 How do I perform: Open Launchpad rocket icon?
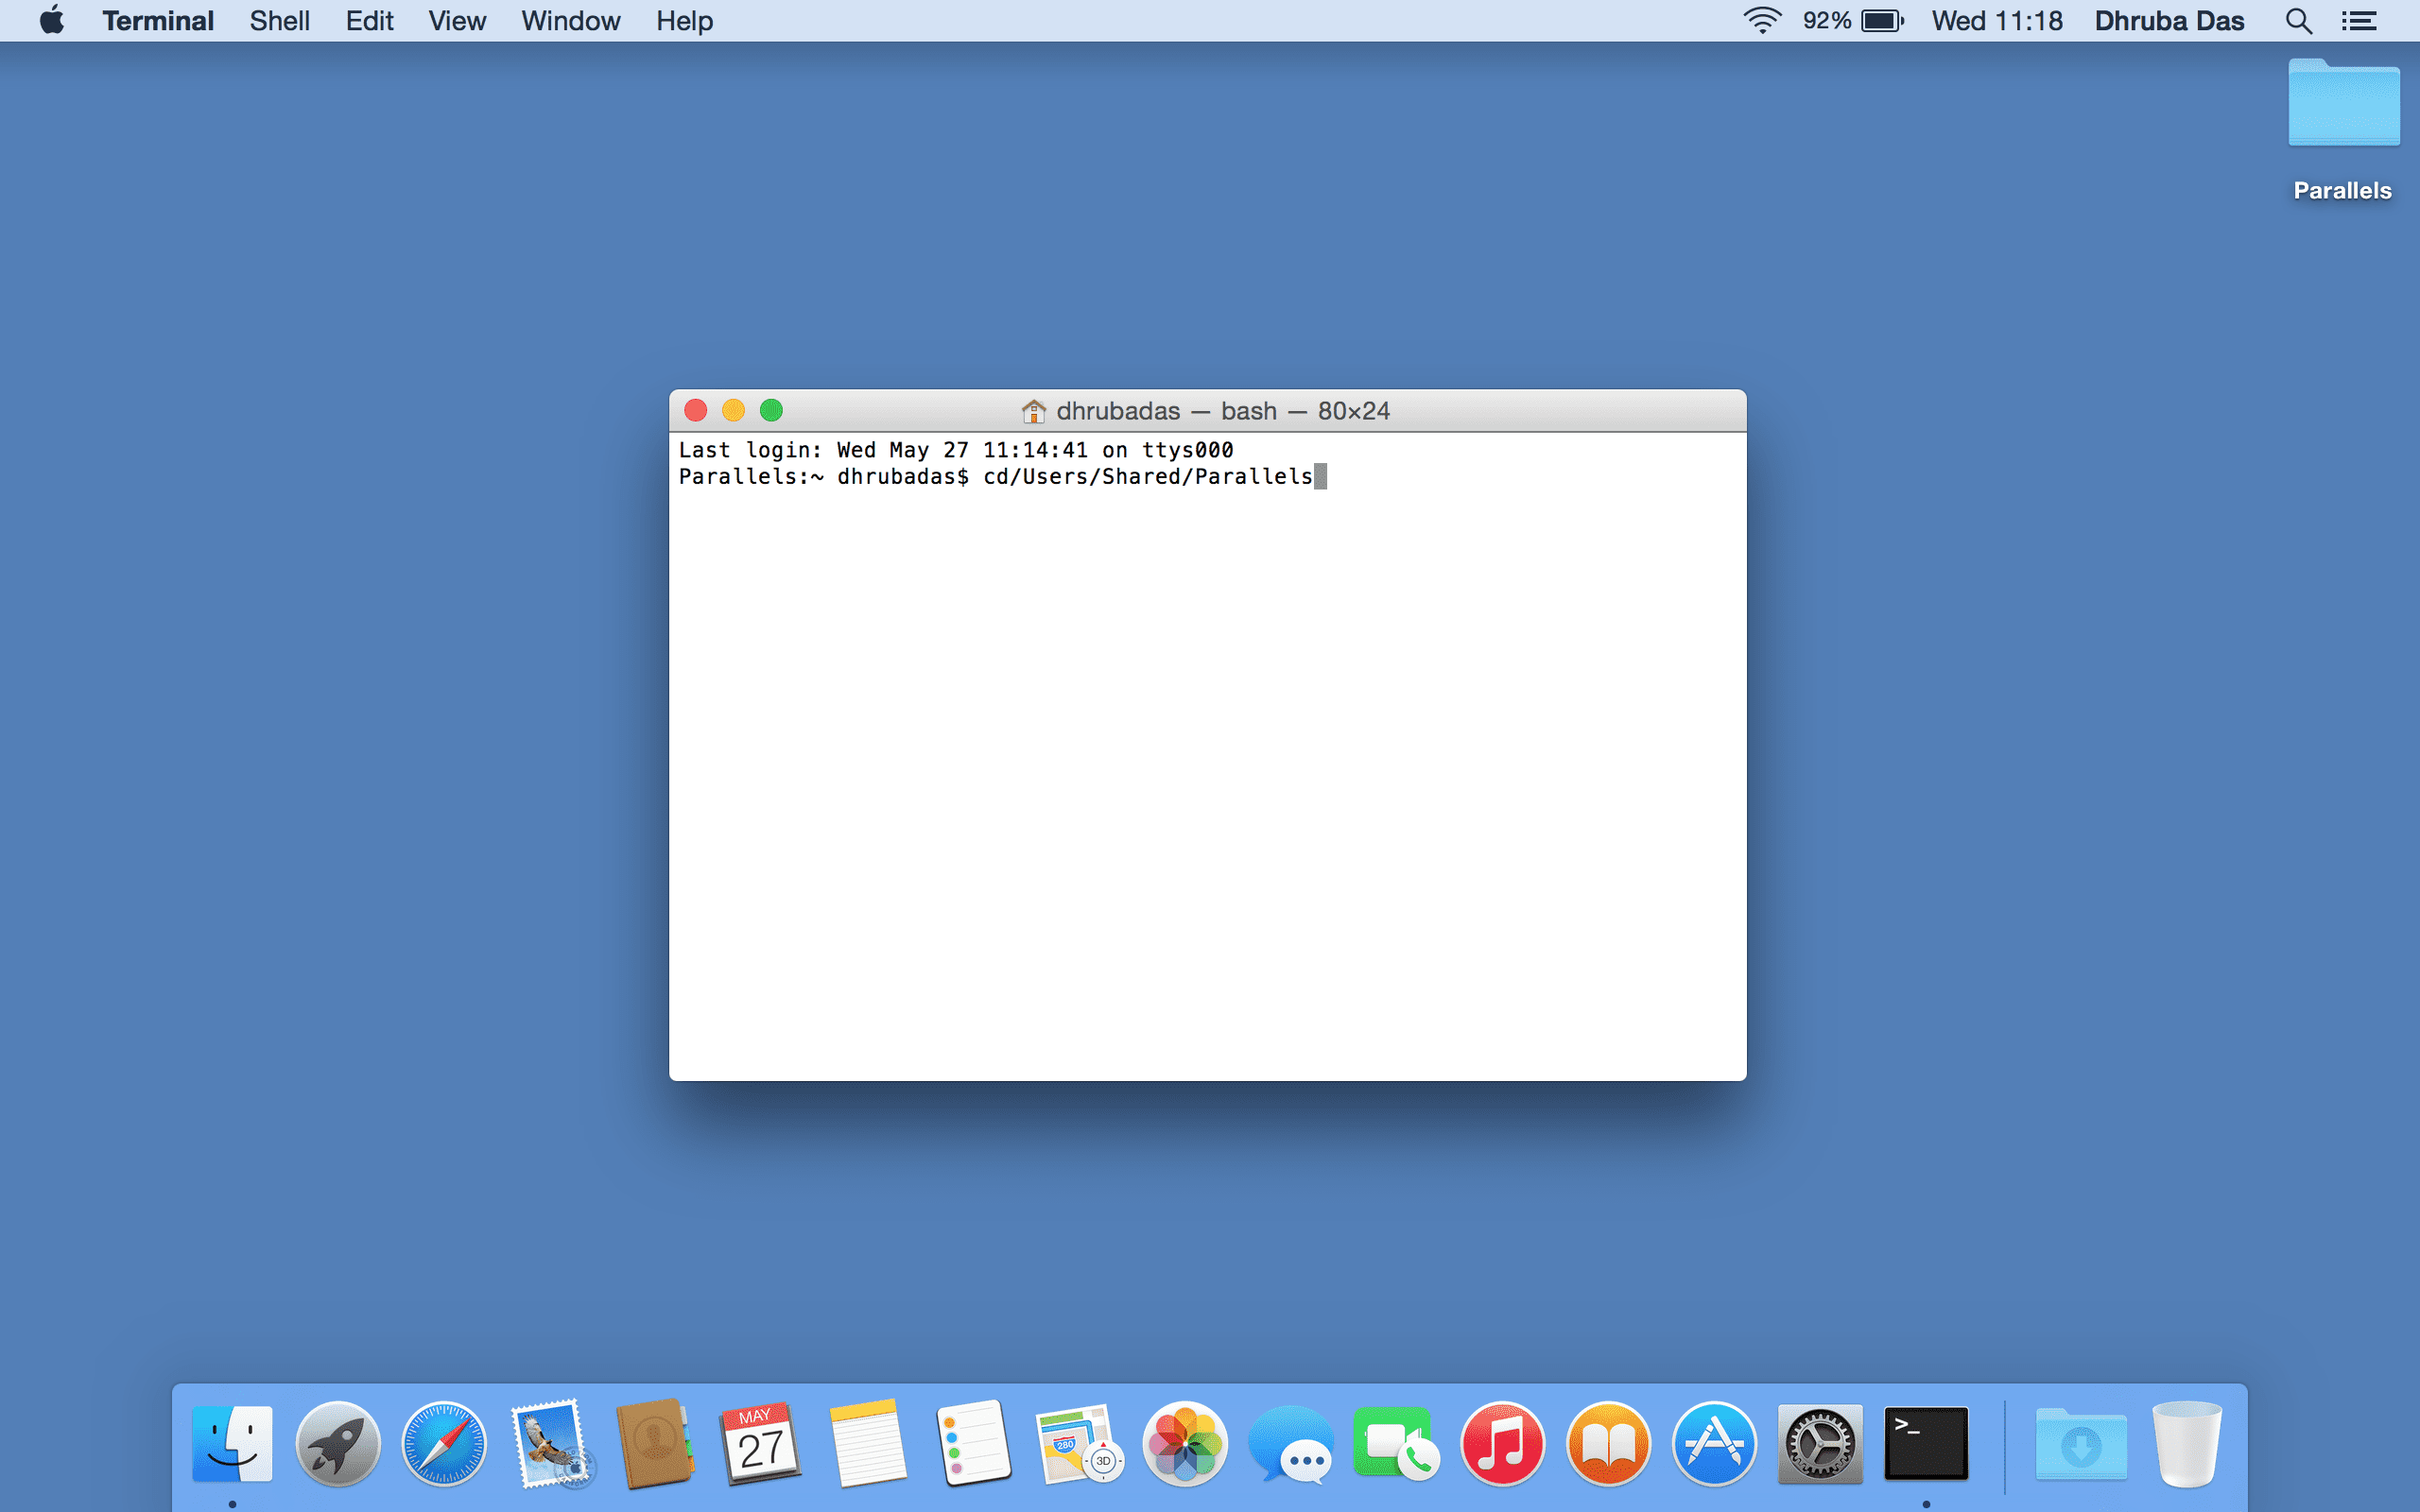click(338, 1444)
